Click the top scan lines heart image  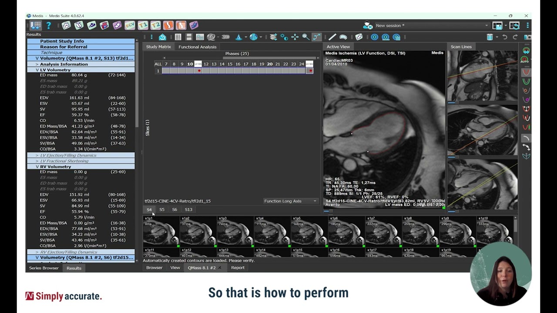point(483,76)
